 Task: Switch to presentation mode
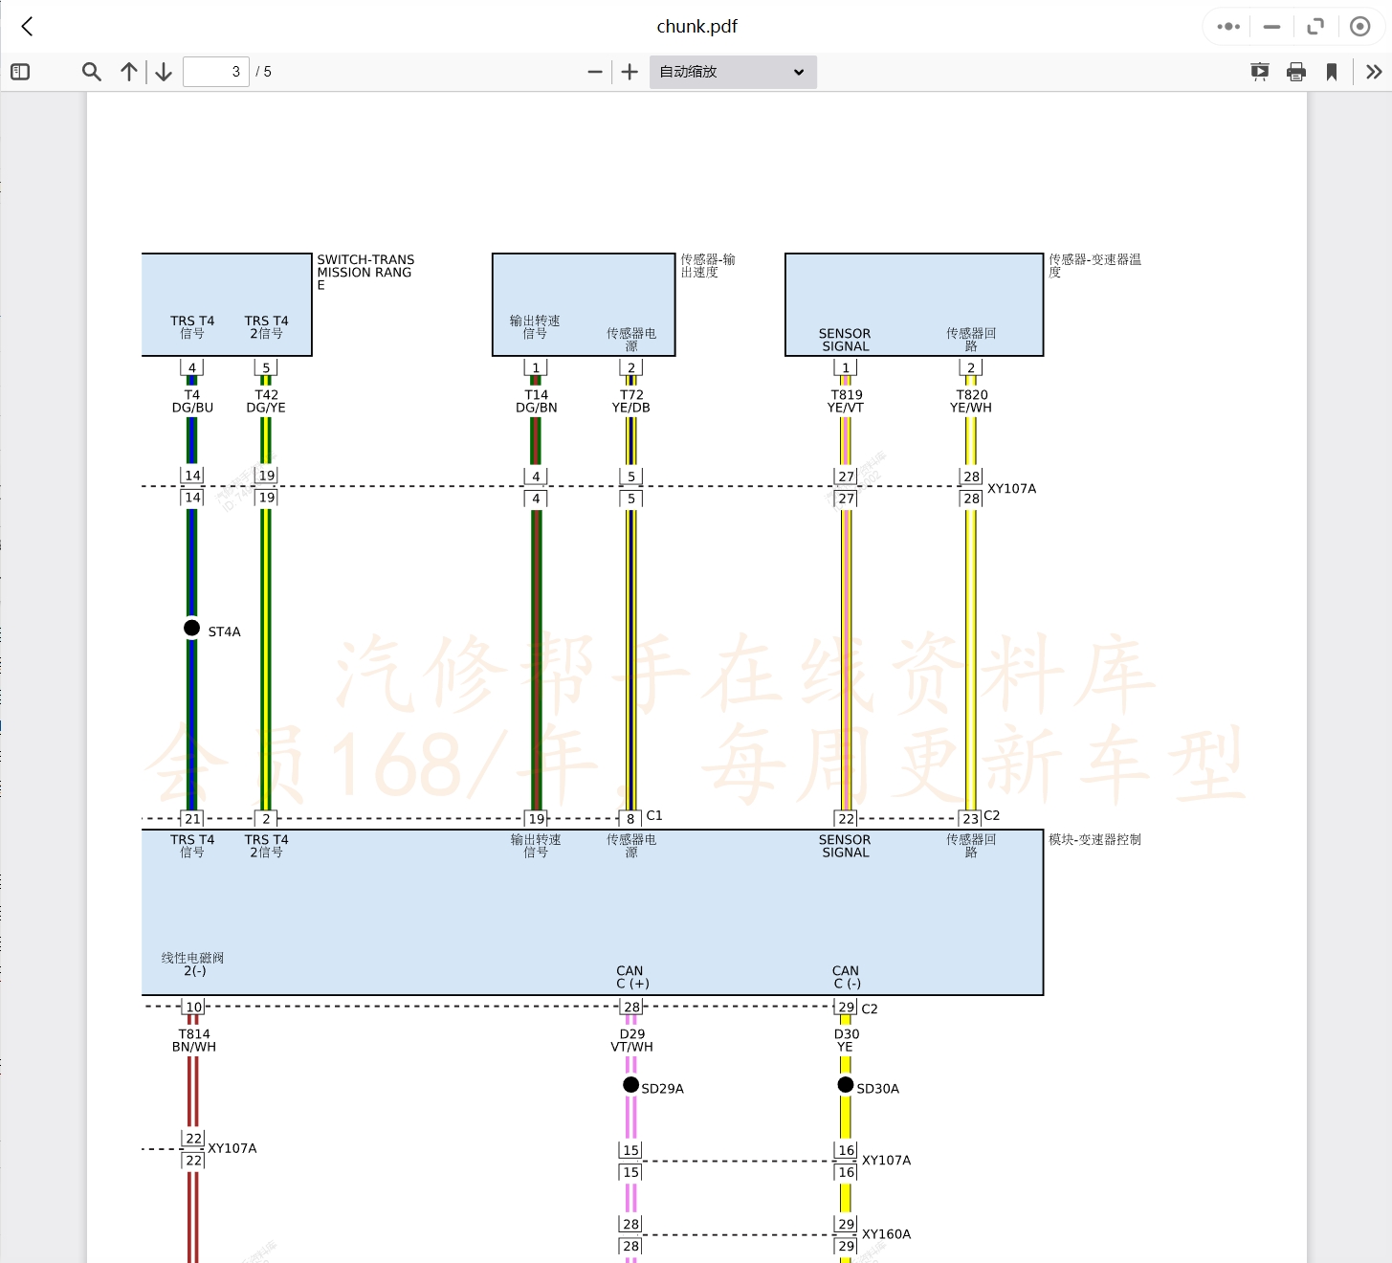tap(1260, 72)
